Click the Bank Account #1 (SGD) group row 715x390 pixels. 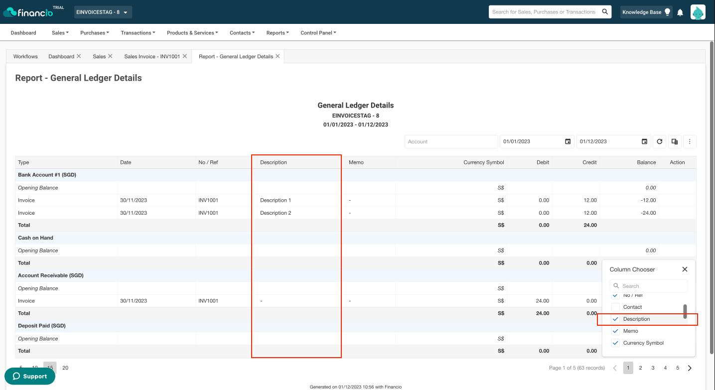[356, 175]
